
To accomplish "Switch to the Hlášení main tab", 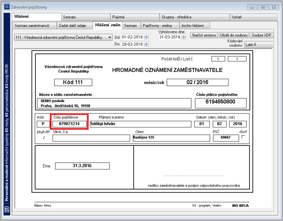I will click(36, 17).
